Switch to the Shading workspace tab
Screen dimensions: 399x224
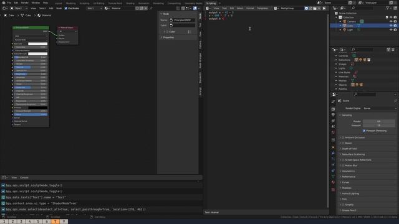130,3
